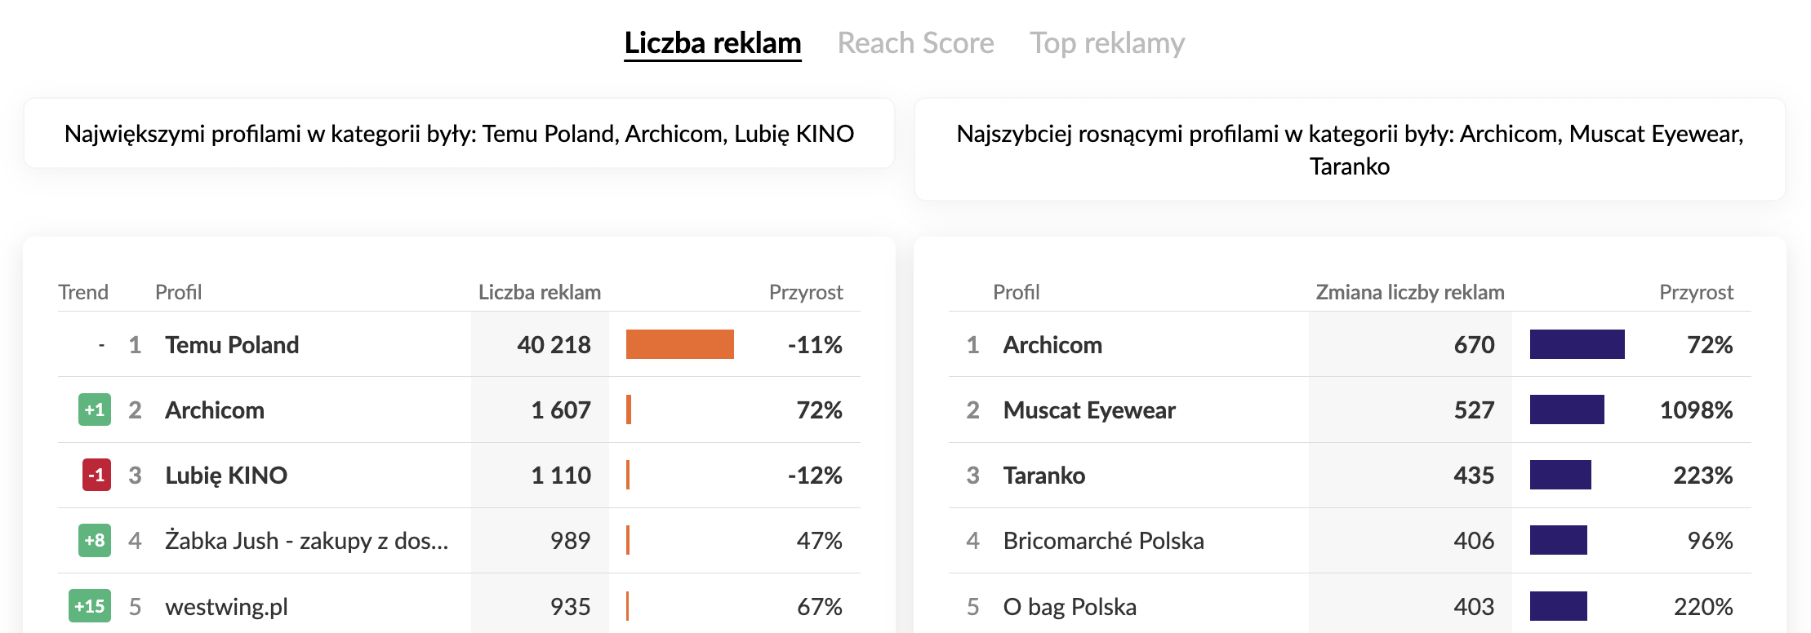Click the Trend column header
Image resolution: width=1811 pixels, height=633 pixels.
(83, 292)
